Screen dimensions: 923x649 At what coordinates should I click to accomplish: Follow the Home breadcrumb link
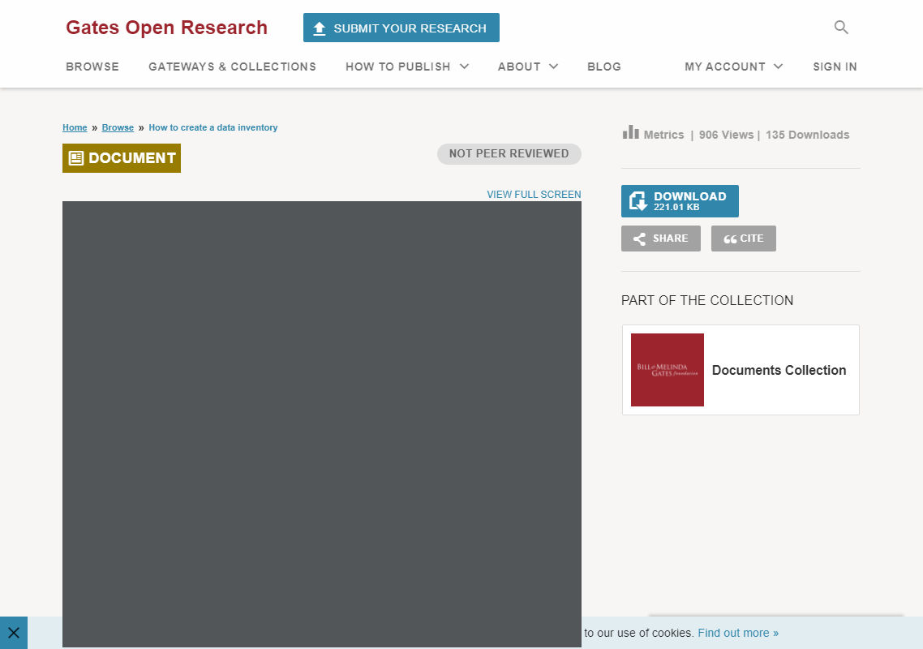point(75,127)
